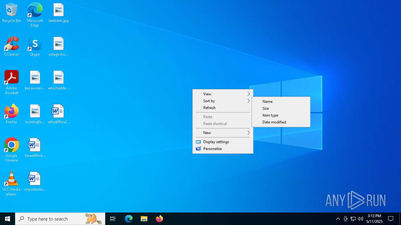Select the Google Chrome desktop shortcut
This screenshot has width=401, height=225.
[12, 150]
